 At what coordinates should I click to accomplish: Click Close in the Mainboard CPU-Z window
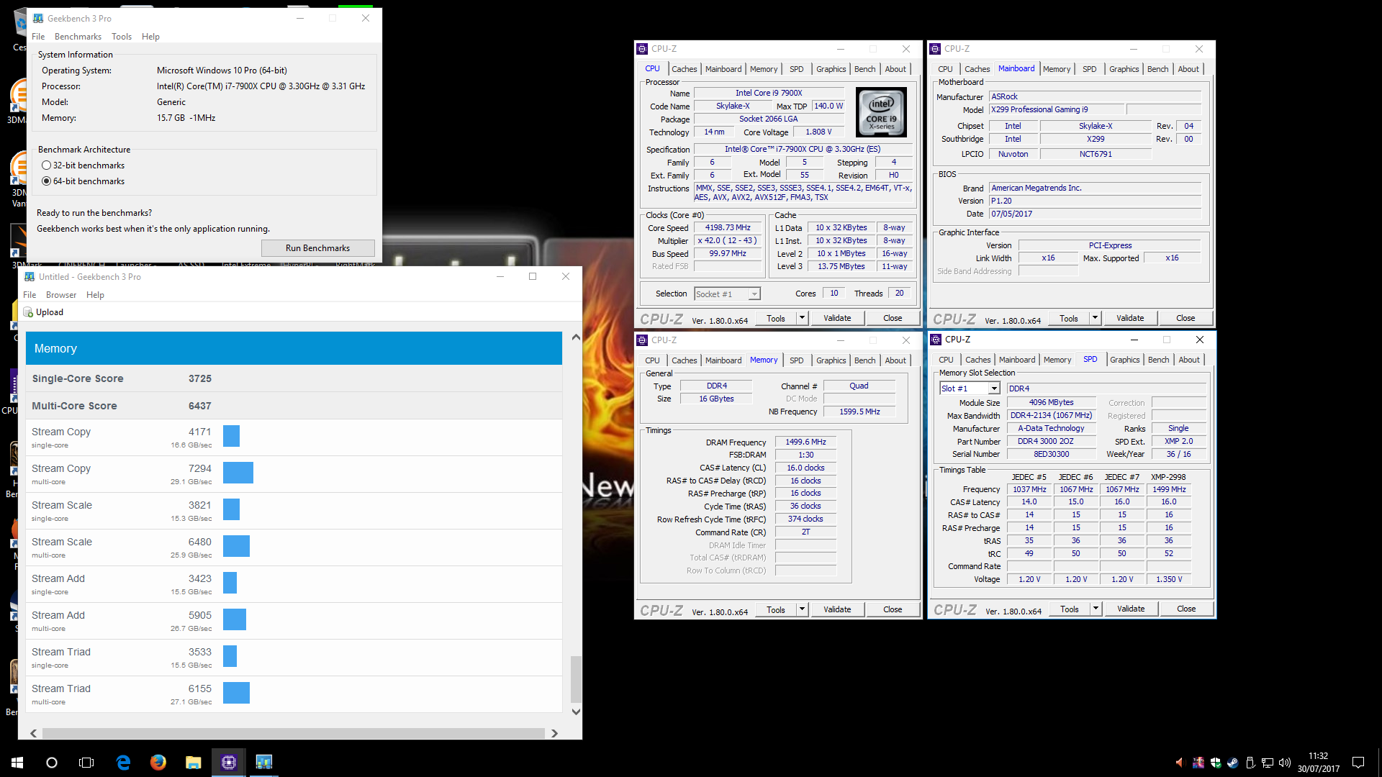(1185, 318)
